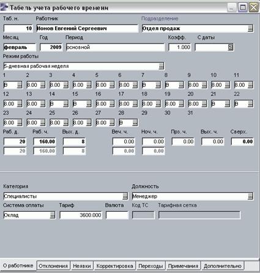Go to the Дополнительно tab

(223, 266)
